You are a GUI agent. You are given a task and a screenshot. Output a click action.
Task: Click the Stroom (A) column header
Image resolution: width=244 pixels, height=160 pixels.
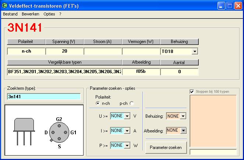103,42
